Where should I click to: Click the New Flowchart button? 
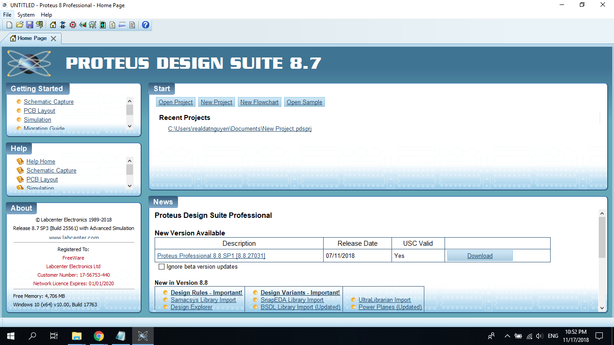click(259, 102)
